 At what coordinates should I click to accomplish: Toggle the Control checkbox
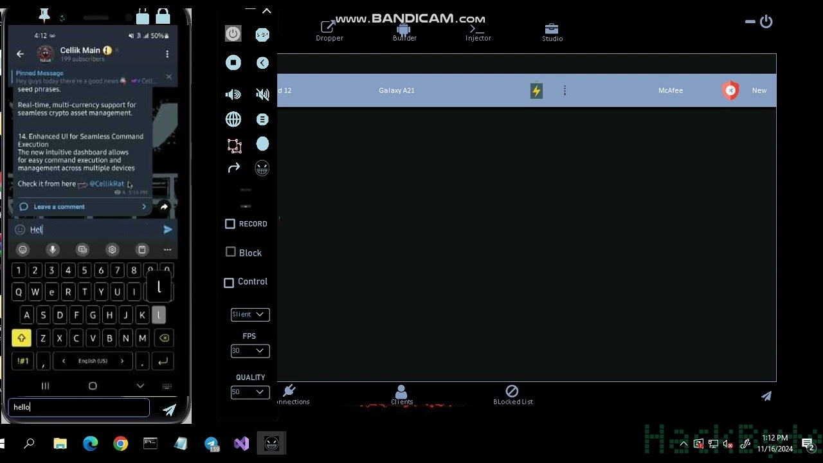tap(229, 283)
